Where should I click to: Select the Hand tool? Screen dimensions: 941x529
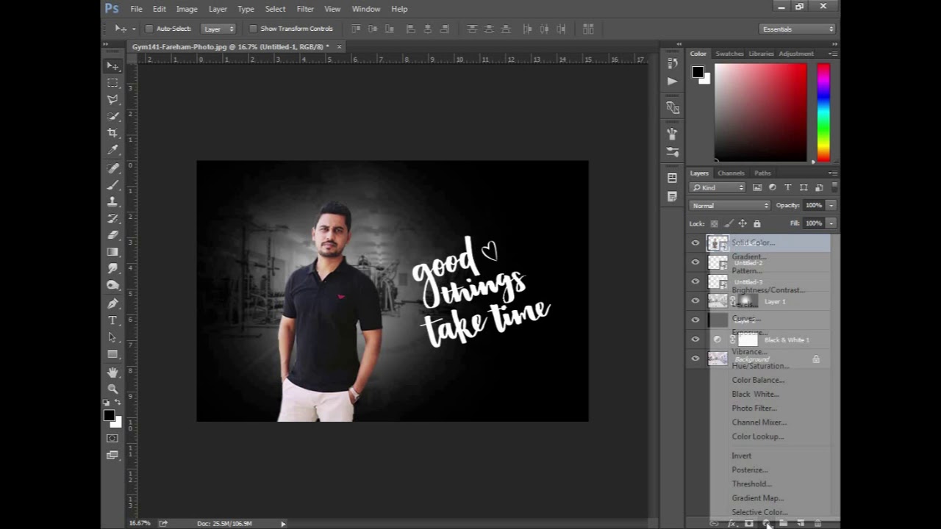pyautogui.click(x=112, y=373)
